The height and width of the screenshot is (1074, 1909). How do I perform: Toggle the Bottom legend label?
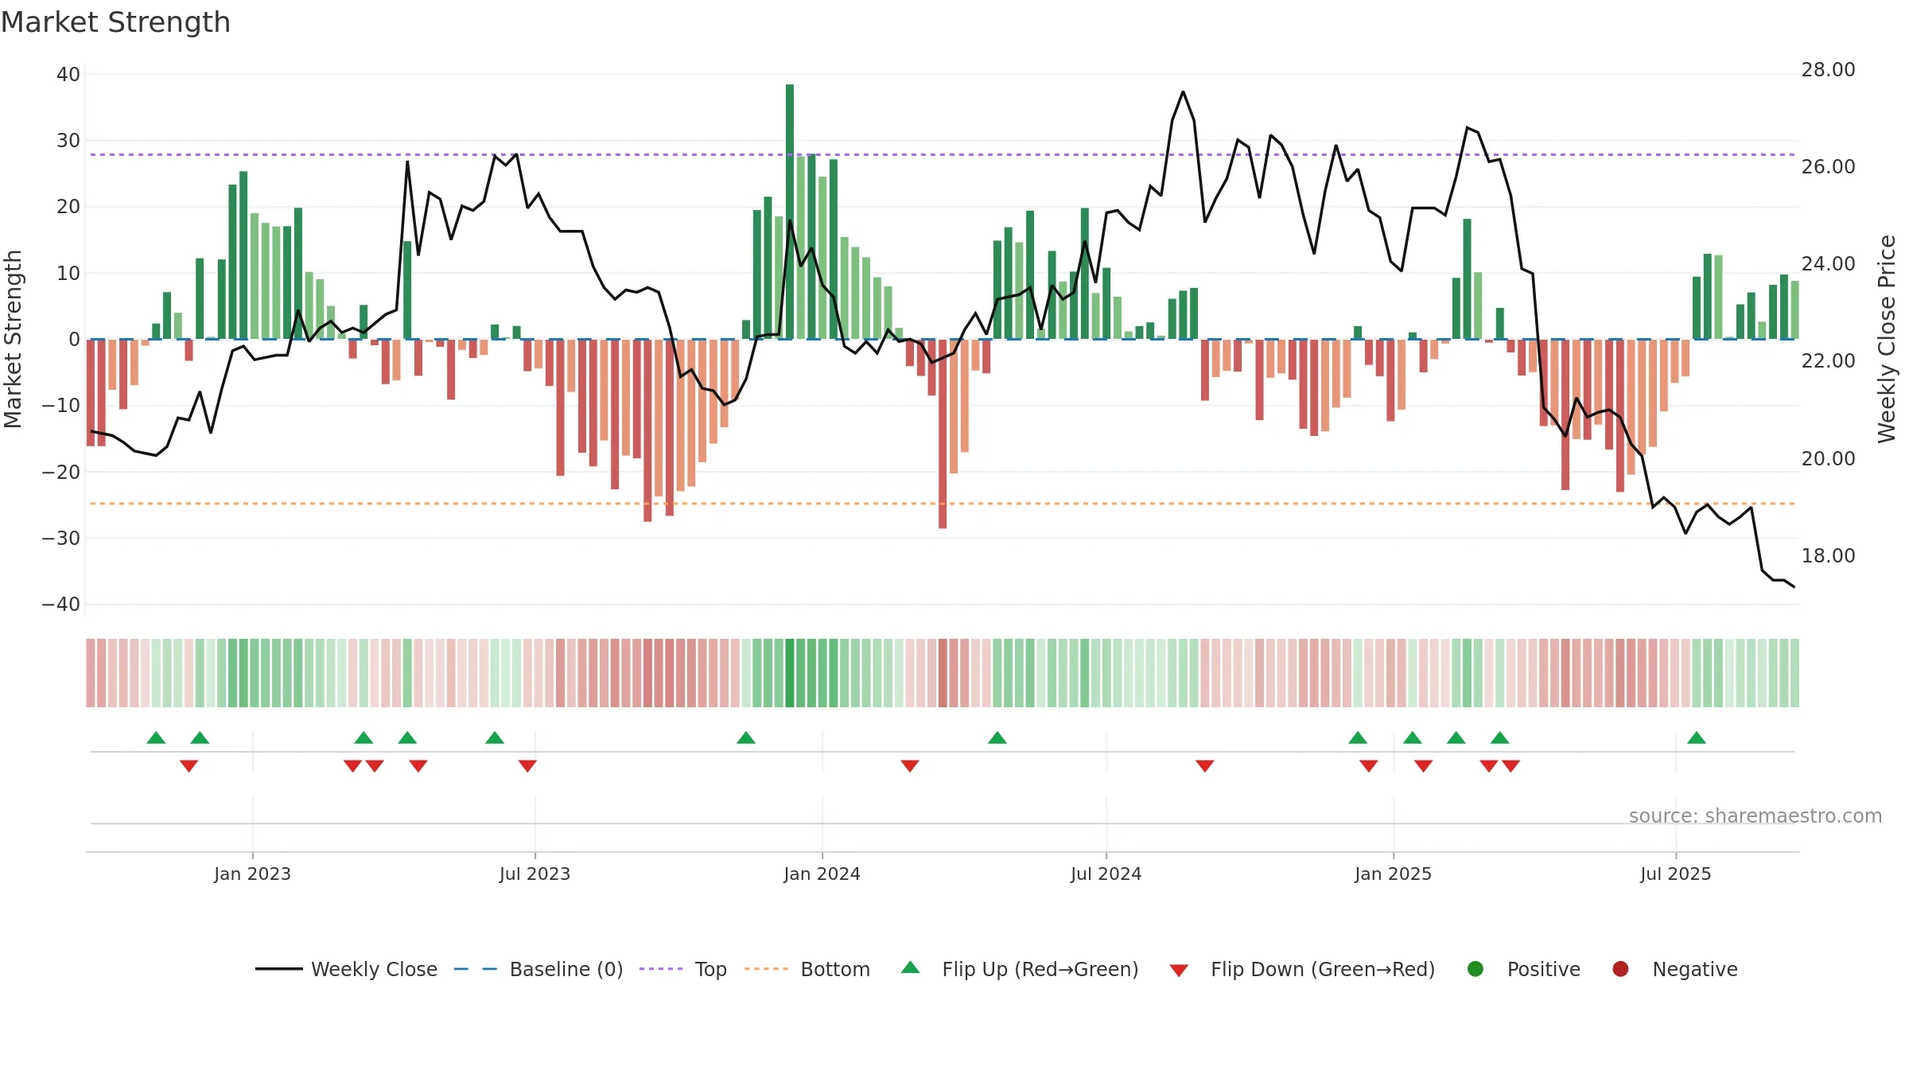(835, 969)
